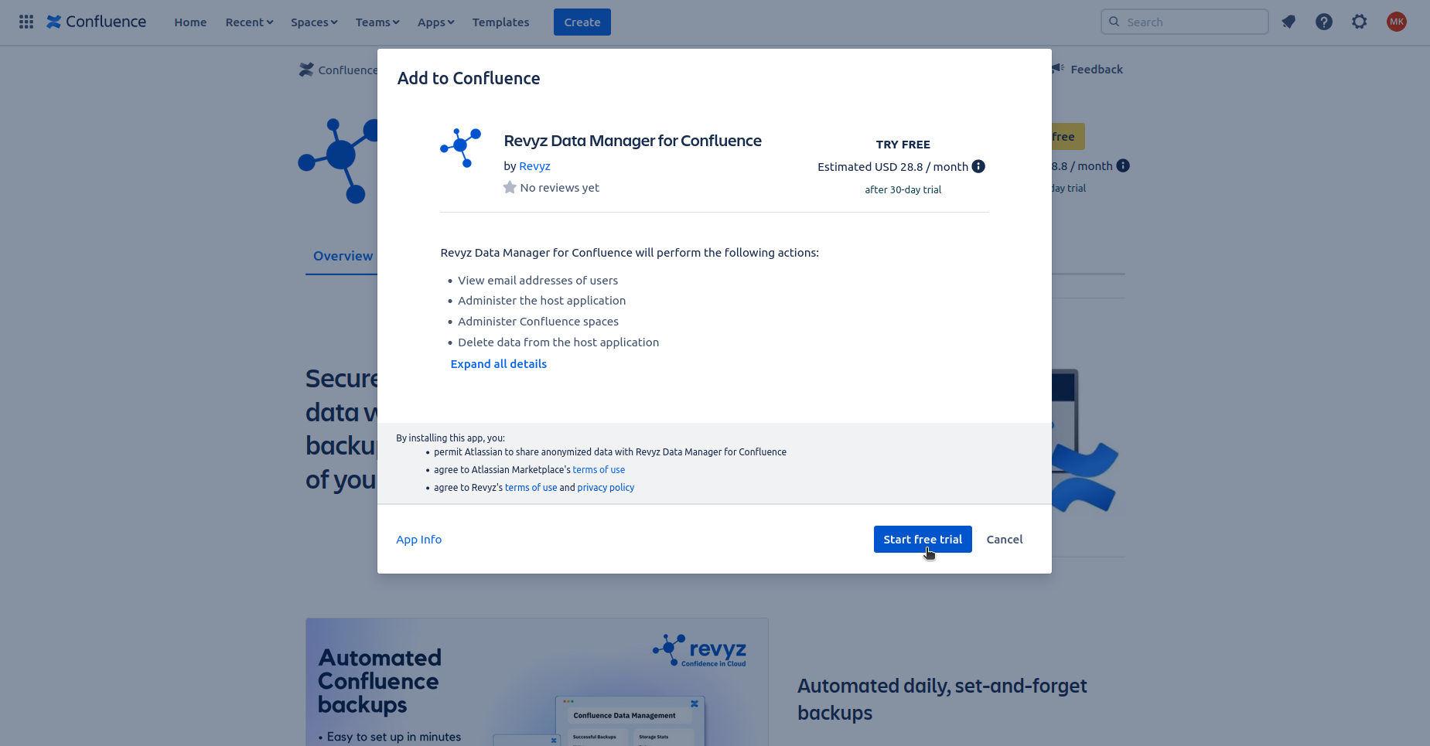This screenshot has width=1430, height=746.
Task: Click the reviews star icon
Action: click(510, 187)
